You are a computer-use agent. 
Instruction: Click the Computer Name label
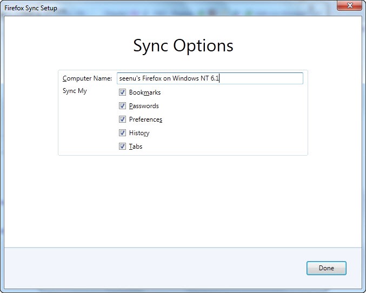87,78
